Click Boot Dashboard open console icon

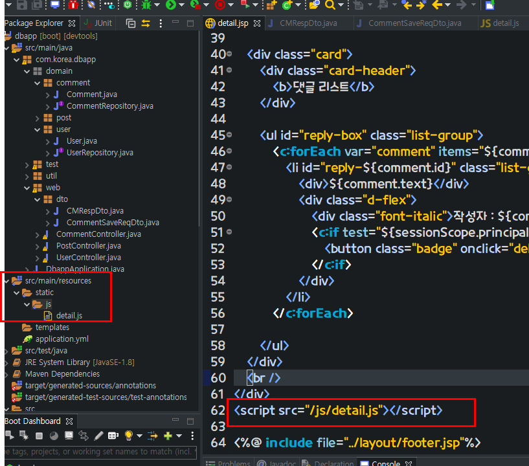69,436
